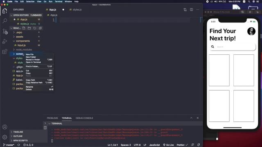Click errors and warnings count in status bar

coord(28,145)
